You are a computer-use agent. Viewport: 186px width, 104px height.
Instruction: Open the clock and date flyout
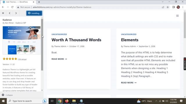173,101
